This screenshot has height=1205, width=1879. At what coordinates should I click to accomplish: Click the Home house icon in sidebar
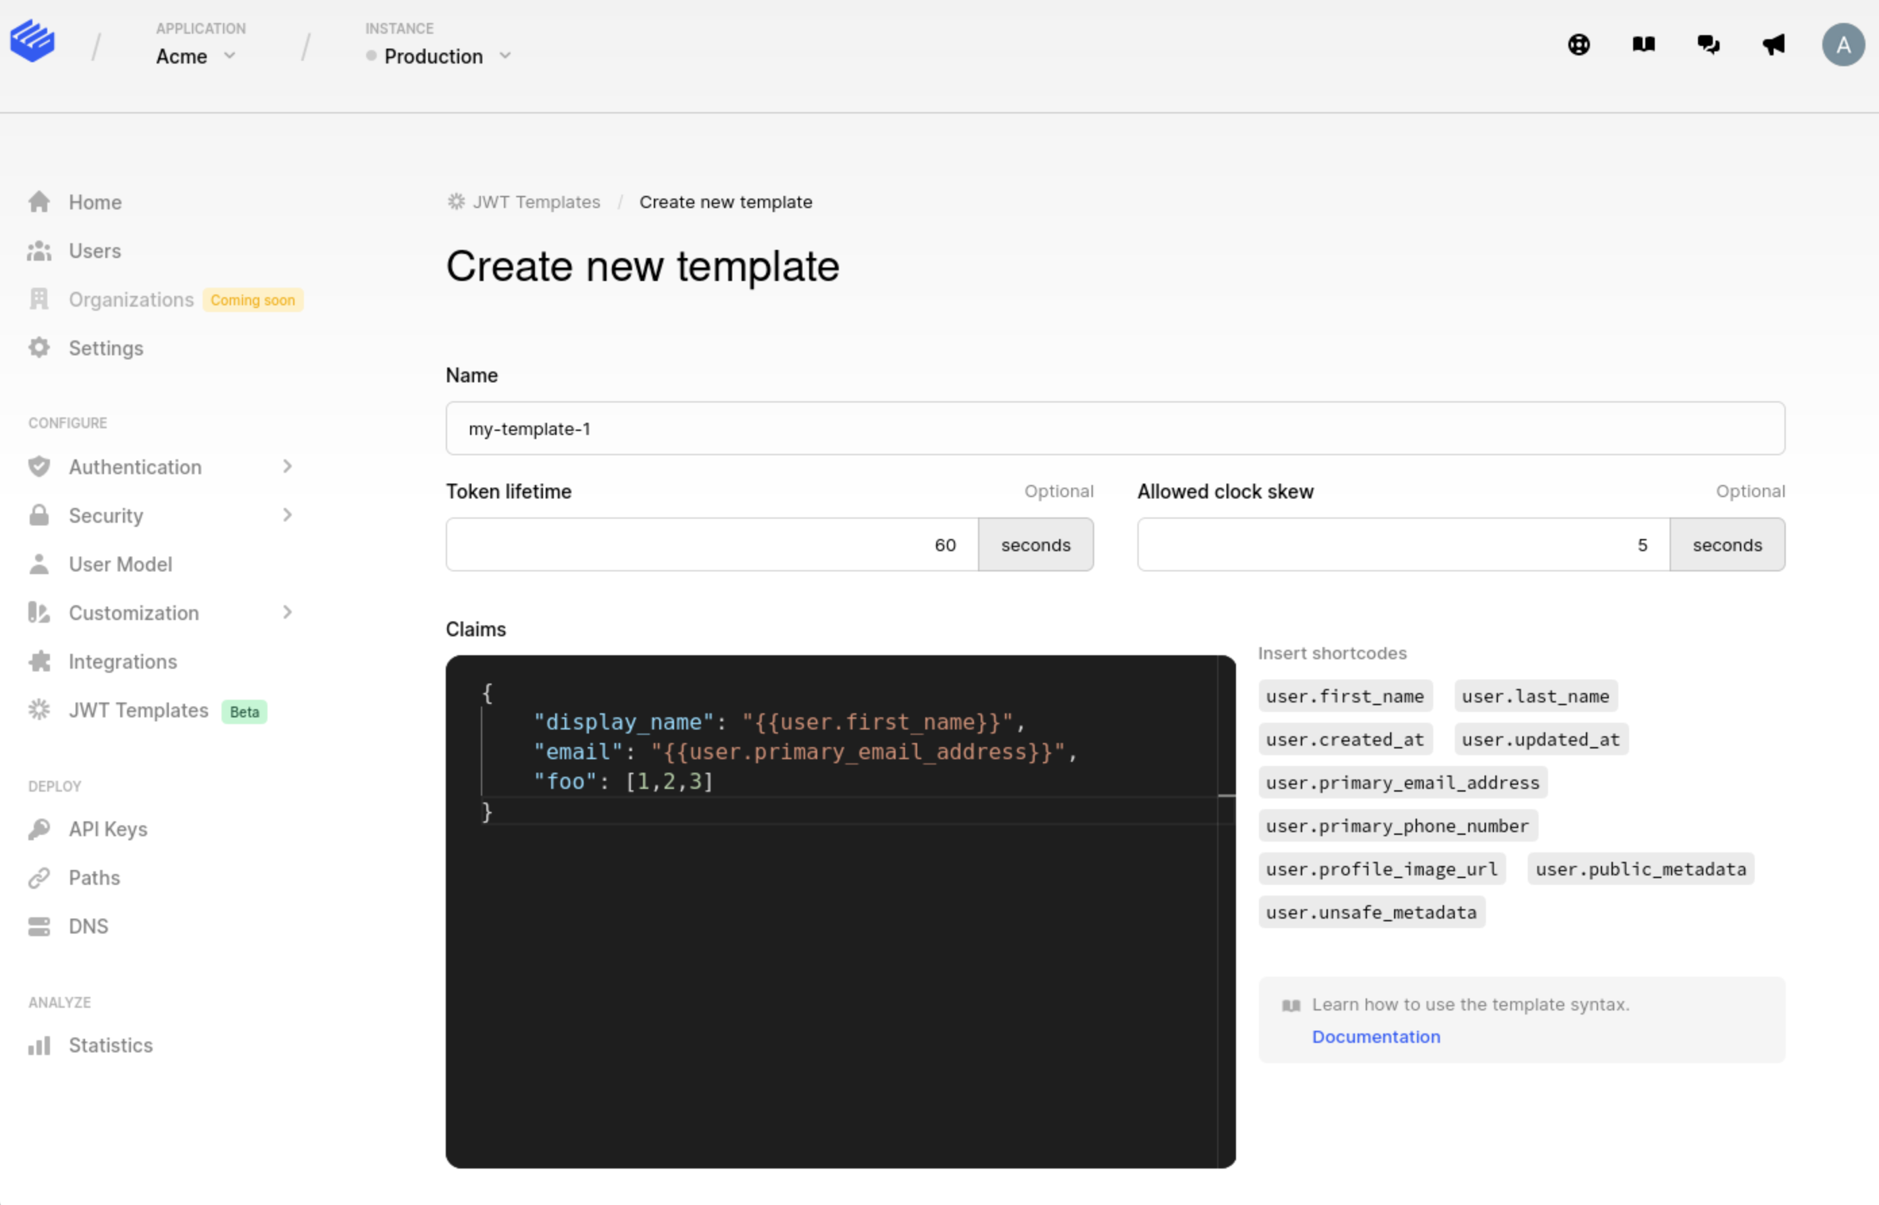coord(39,202)
